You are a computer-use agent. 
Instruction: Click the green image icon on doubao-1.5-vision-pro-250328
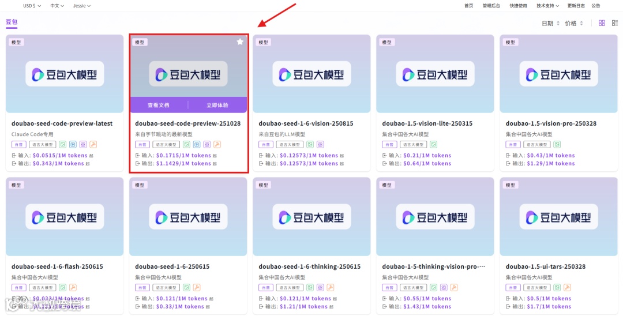click(557, 145)
